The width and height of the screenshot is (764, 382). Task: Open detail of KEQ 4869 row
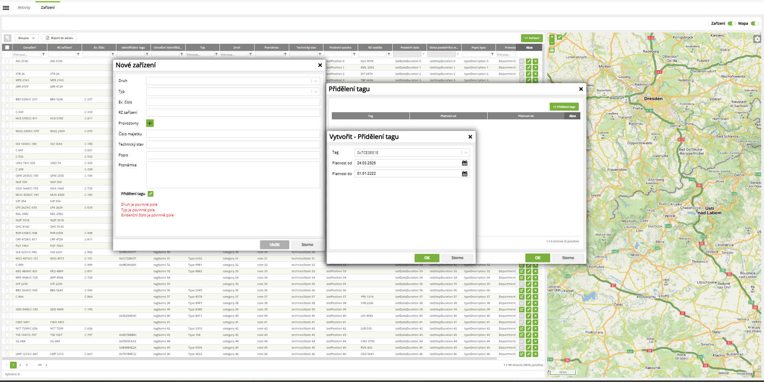(521, 271)
